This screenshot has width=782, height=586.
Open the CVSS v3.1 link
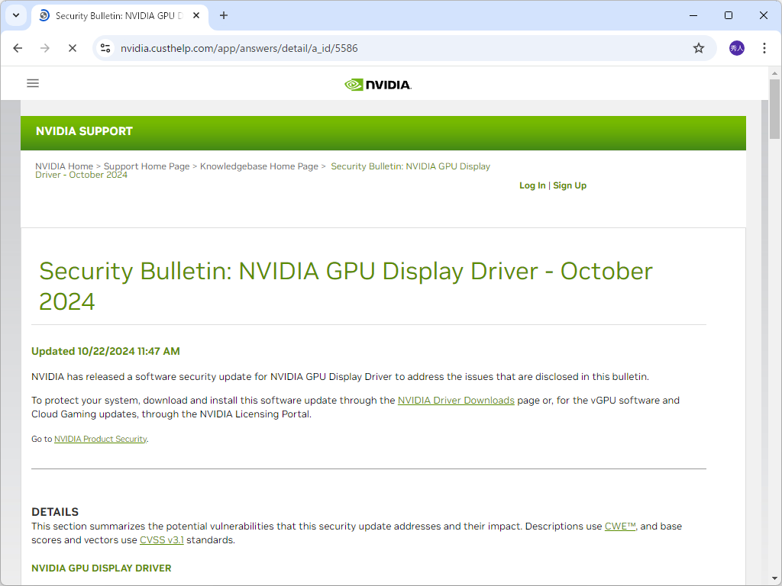point(162,540)
